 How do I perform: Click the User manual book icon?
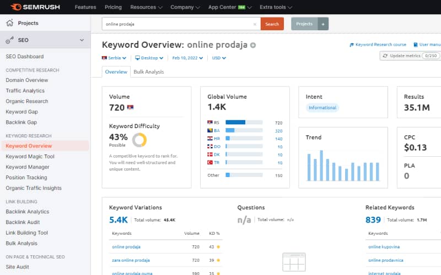416,45
